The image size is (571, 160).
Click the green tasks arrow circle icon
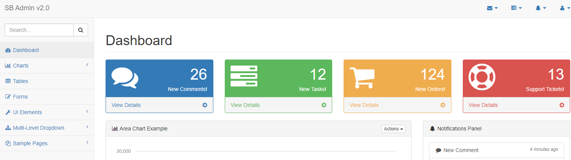click(x=324, y=105)
